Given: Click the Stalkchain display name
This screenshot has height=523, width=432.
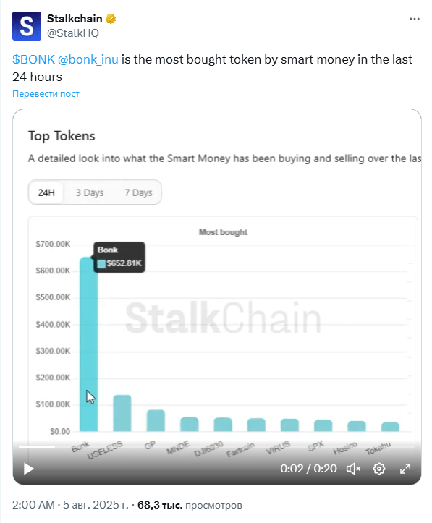Looking at the screenshot, I should 75,19.
